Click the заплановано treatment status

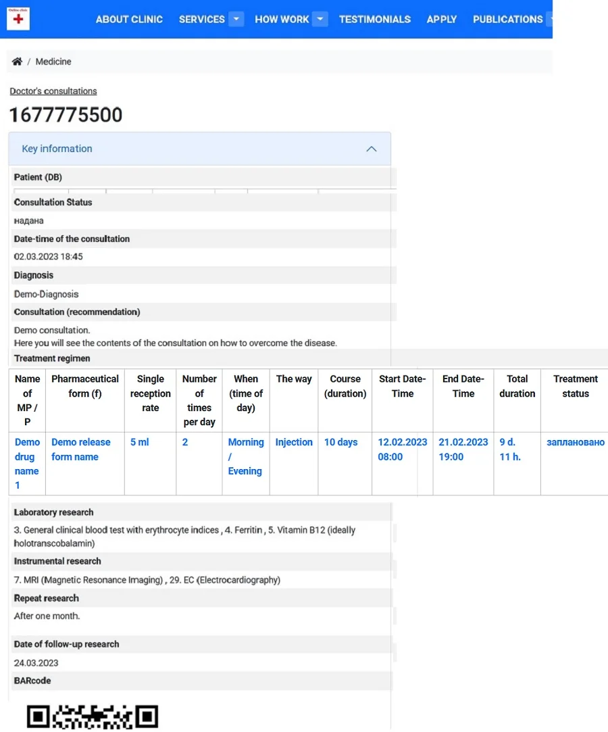coord(576,442)
